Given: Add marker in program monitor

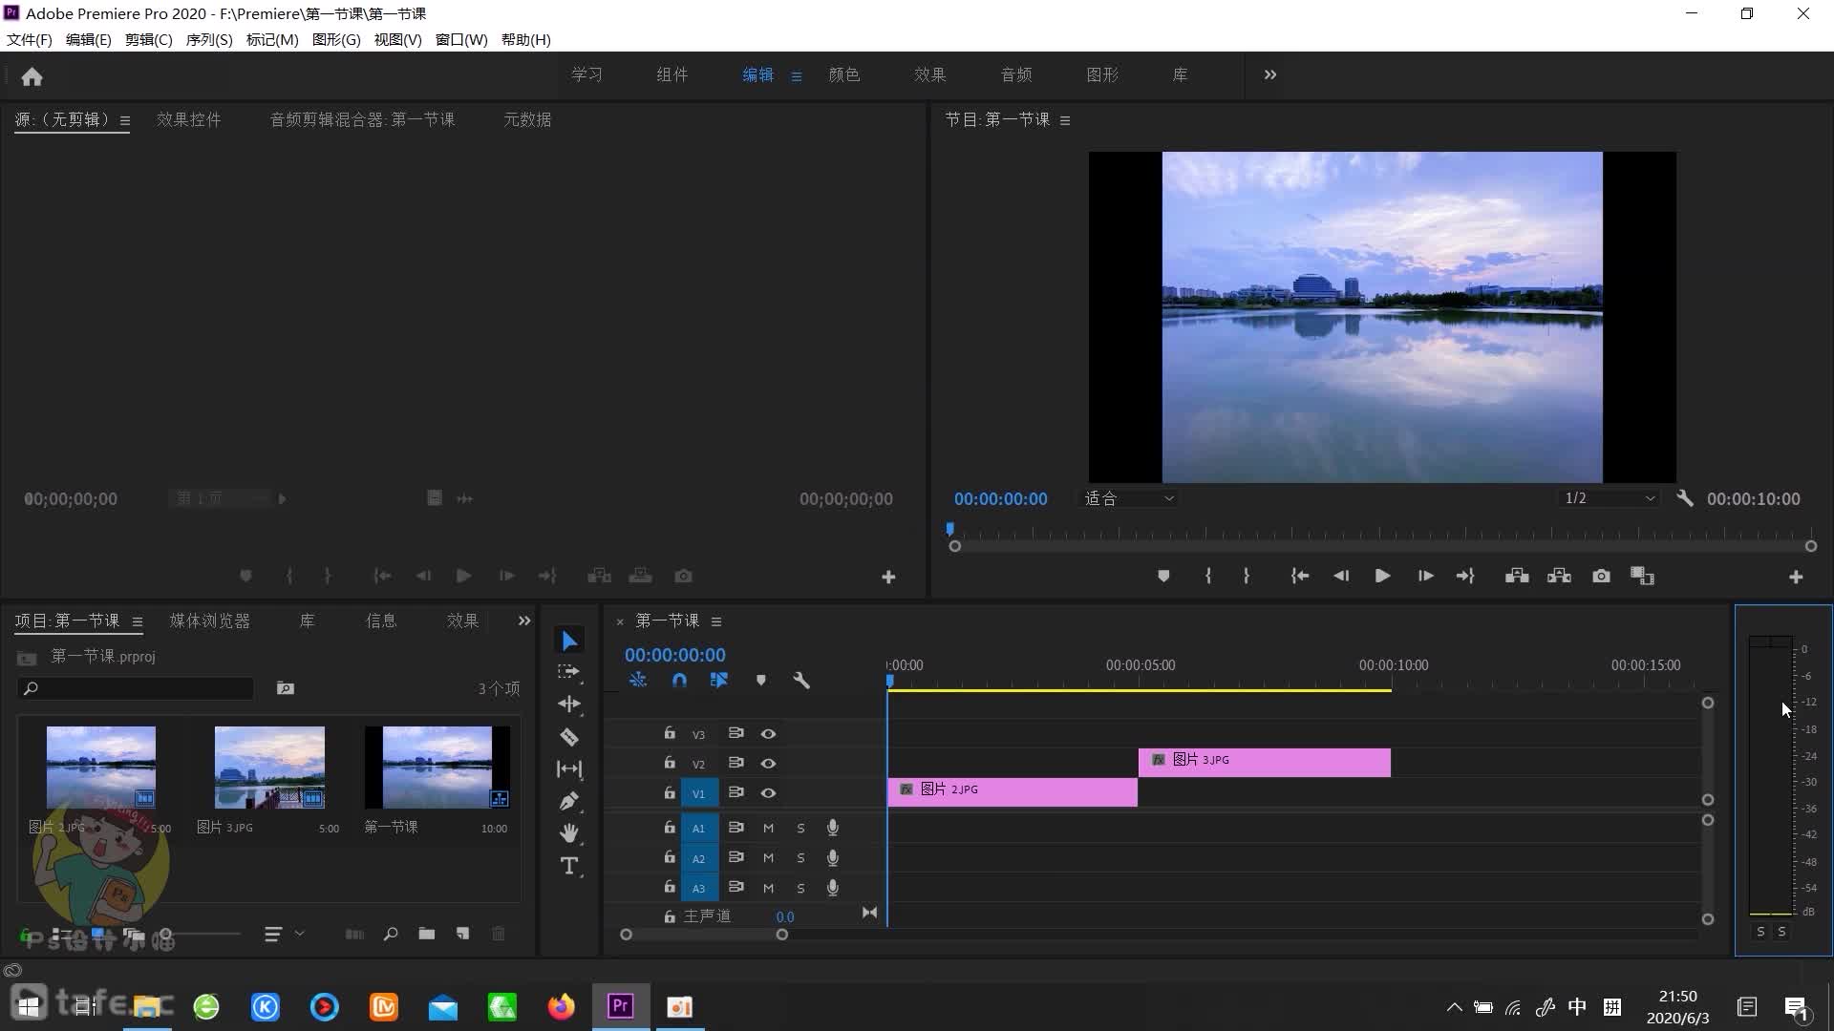Looking at the screenshot, I should click(x=1163, y=577).
